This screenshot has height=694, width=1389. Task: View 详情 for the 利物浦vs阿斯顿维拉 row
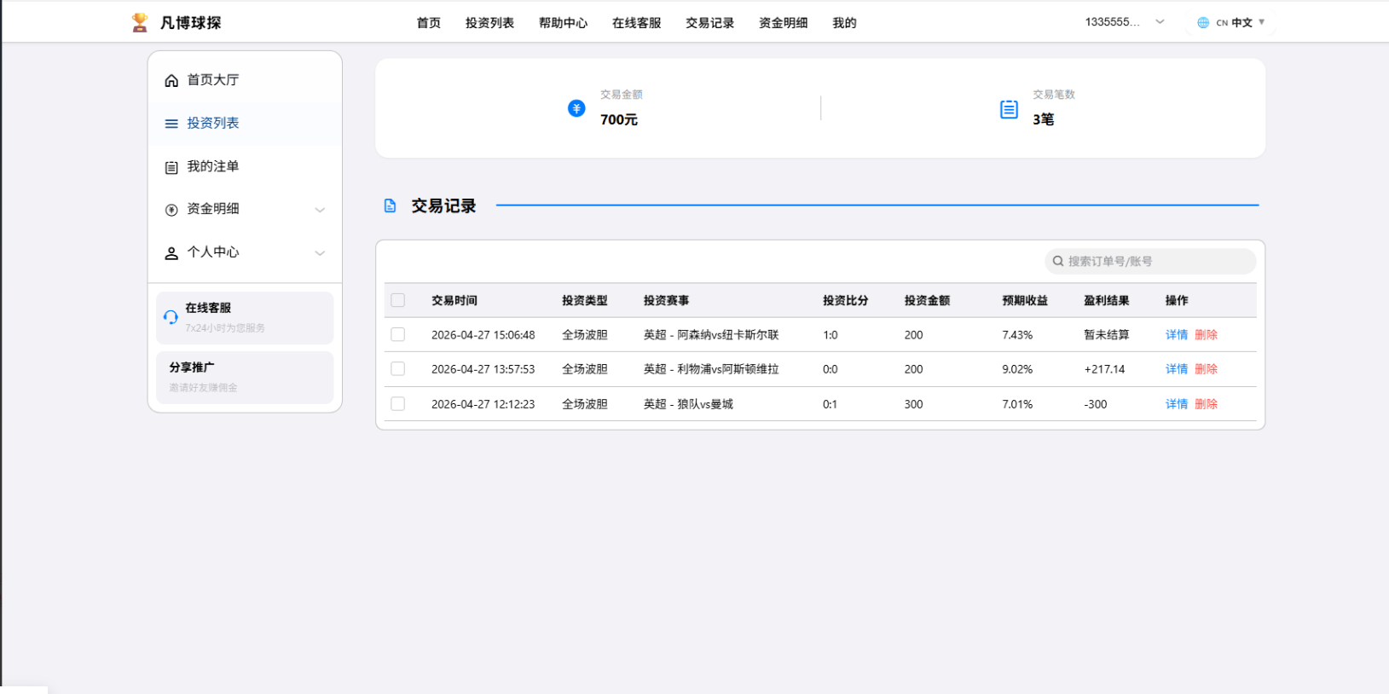coord(1177,369)
